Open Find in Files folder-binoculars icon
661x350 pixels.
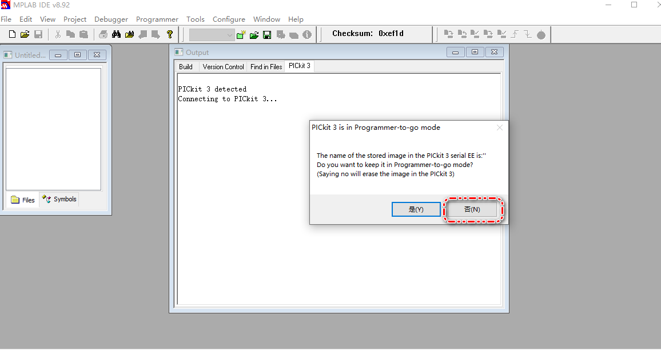tap(129, 34)
